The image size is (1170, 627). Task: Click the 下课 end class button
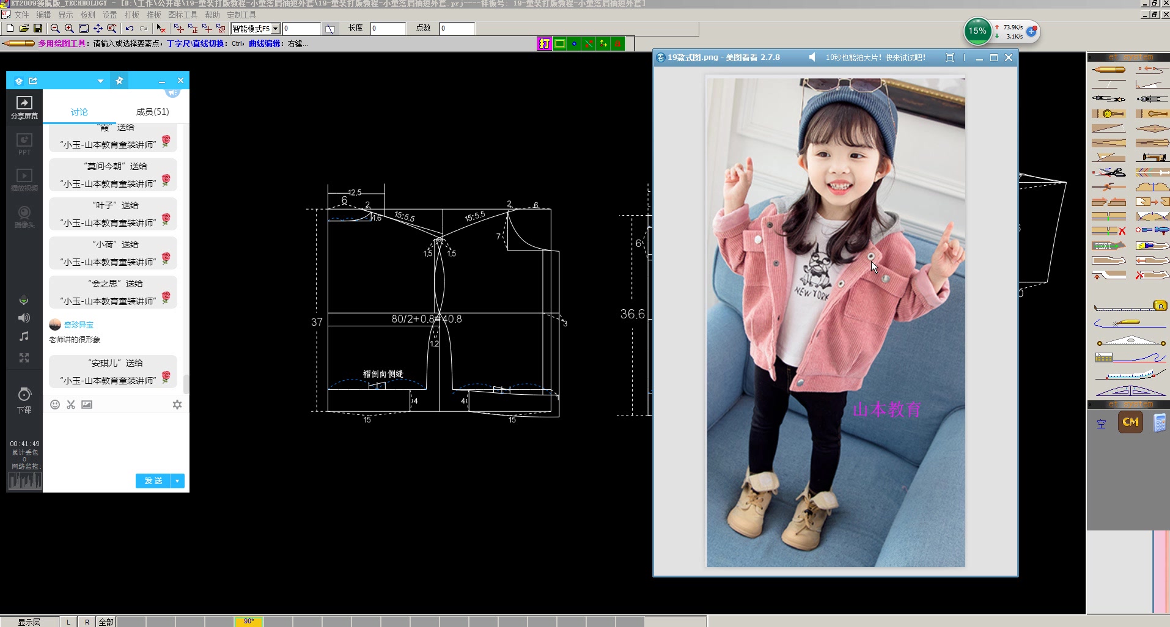pyautogui.click(x=24, y=400)
